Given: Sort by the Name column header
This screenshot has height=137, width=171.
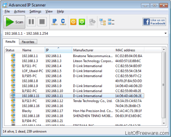Looking at the screenshot, I should pos(33,50).
